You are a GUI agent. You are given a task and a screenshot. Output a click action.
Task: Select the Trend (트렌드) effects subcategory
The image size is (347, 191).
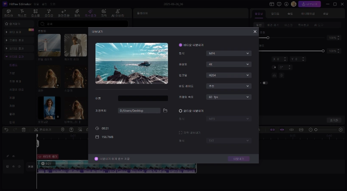tap(13, 65)
